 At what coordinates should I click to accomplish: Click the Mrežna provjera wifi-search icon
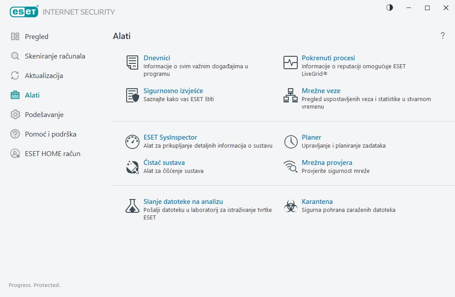(291, 167)
